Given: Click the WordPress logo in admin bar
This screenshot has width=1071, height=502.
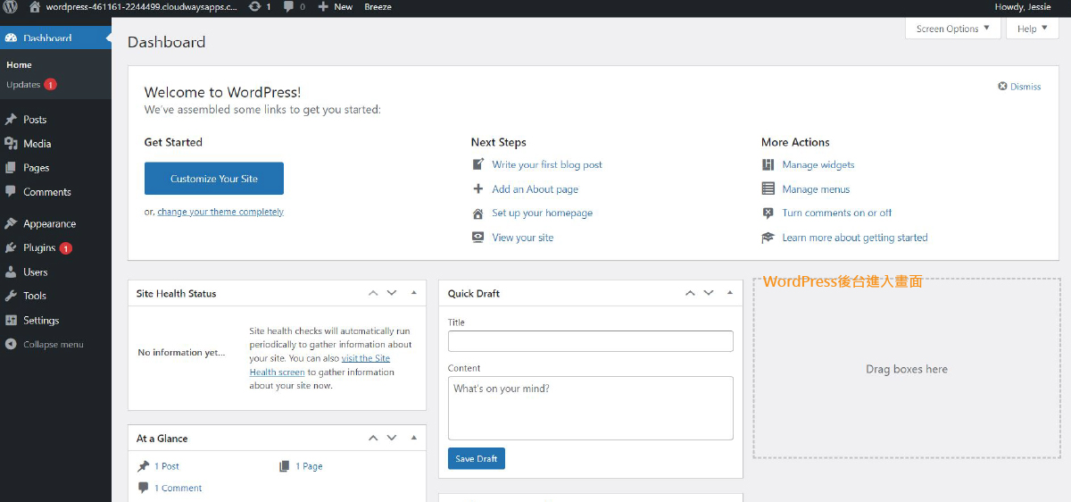Looking at the screenshot, I should 11,6.
